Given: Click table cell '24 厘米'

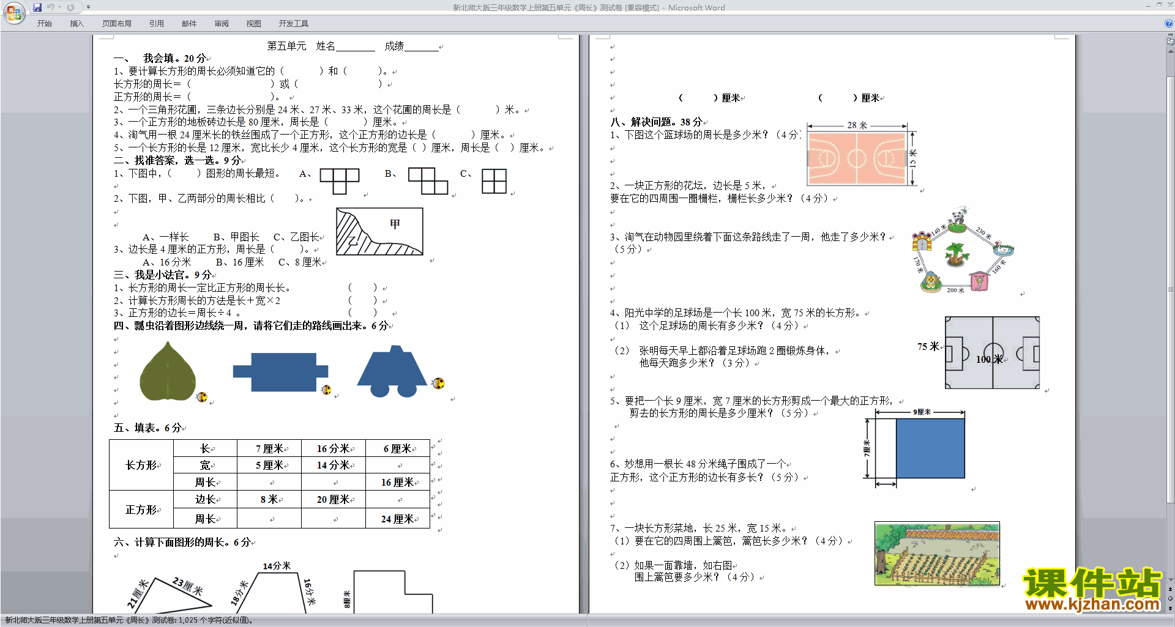Looking at the screenshot, I should (x=398, y=519).
